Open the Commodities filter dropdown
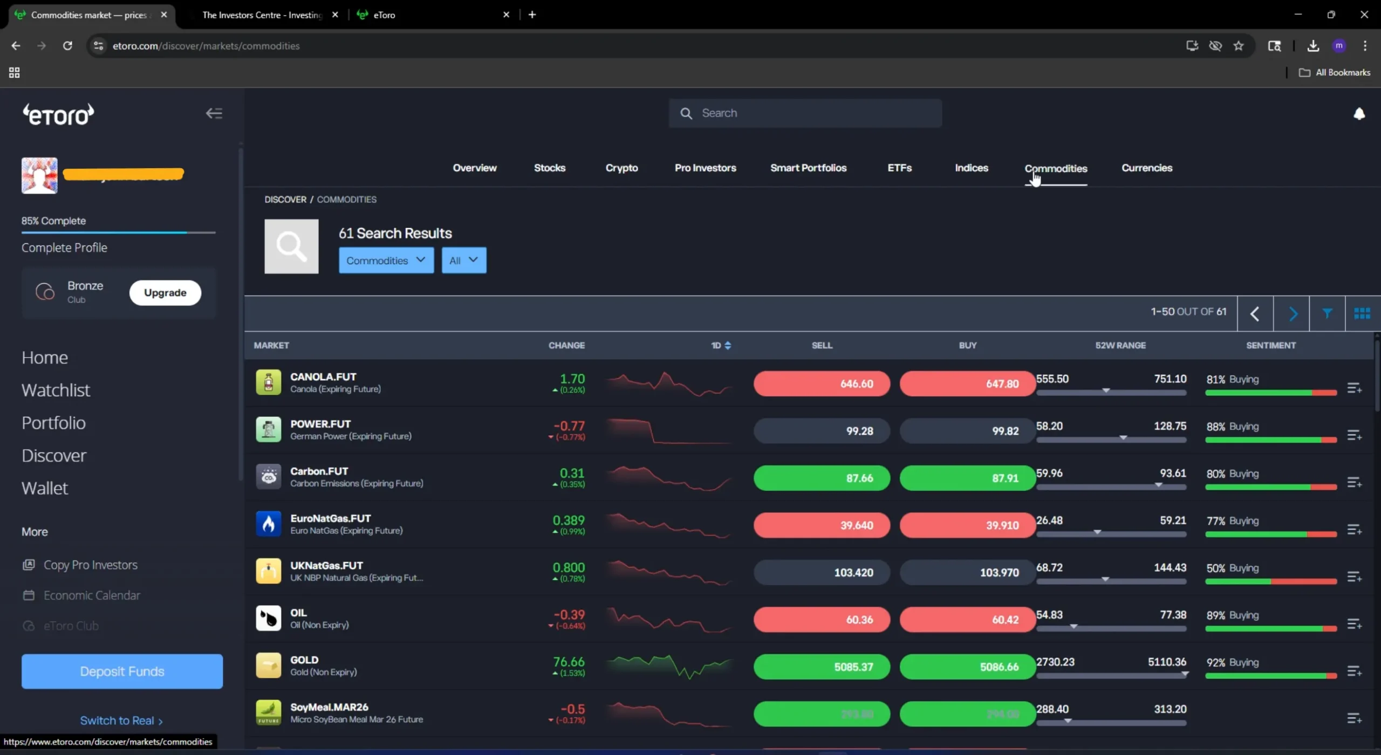 (x=386, y=260)
